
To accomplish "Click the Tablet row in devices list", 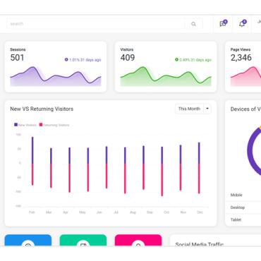I will pos(243,219).
